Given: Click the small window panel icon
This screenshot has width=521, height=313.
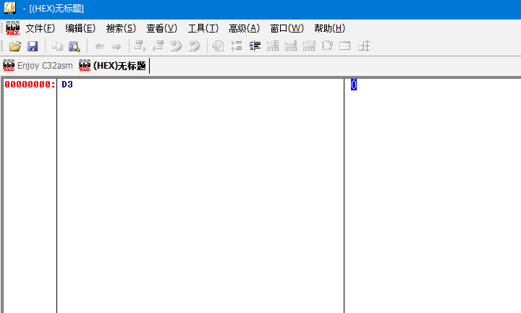Looking at the screenshot, I should pos(345,46).
